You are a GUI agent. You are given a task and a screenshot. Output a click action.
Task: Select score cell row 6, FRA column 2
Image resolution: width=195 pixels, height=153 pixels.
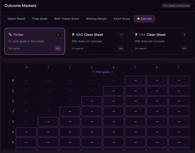coord(70,142)
